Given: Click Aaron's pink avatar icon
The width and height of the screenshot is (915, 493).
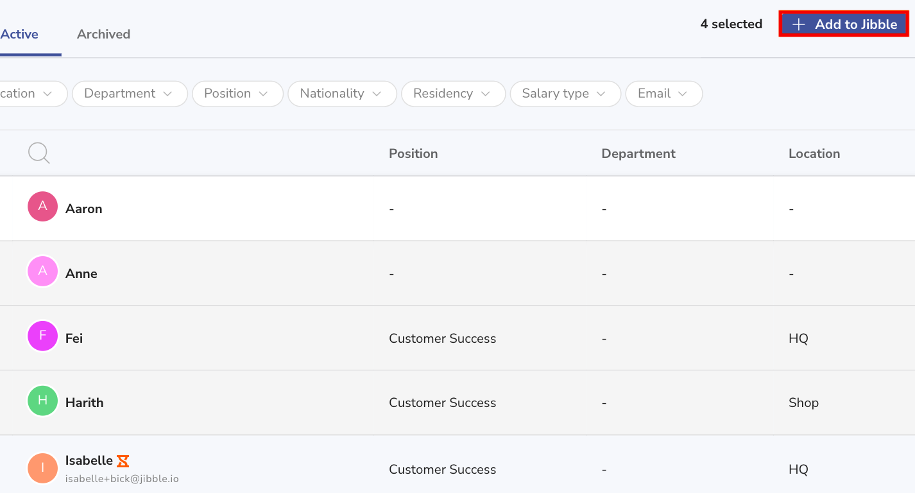Looking at the screenshot, I should [x=42, y=206].
